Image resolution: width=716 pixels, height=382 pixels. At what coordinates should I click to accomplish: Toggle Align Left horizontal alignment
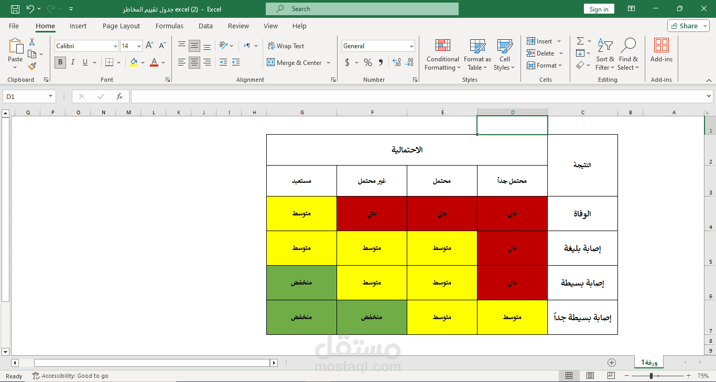[182, 62]
